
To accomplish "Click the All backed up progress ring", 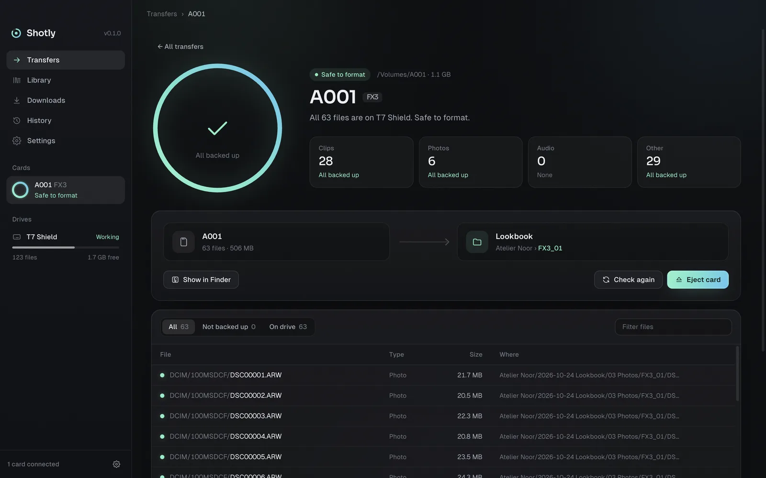I will tap(217, 128).
